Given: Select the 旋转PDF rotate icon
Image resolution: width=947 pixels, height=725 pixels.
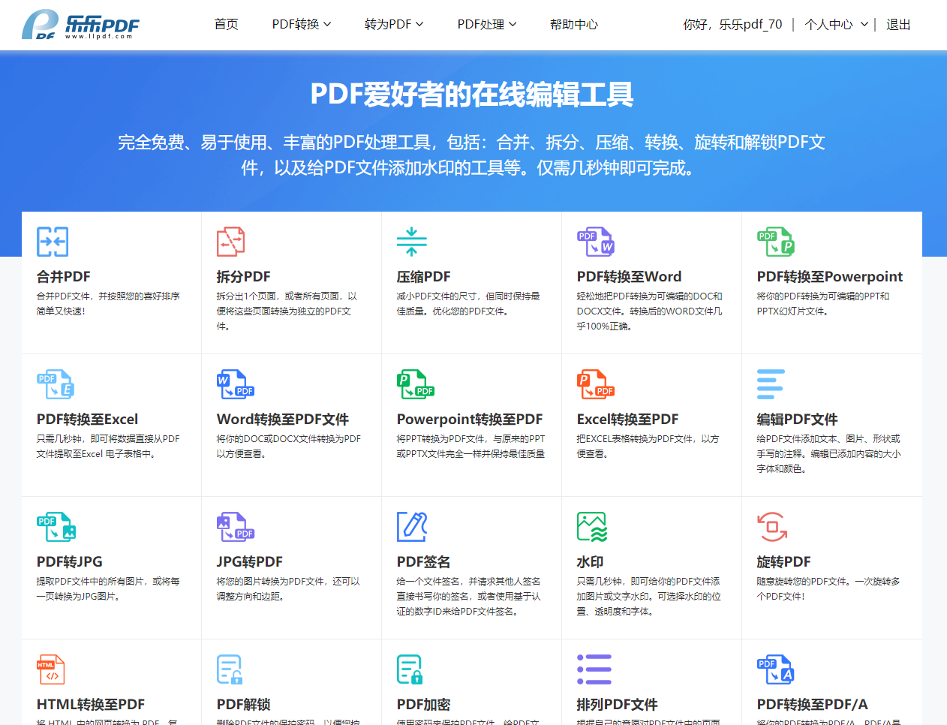Looking at the screenshot, I should pos(772,527).
